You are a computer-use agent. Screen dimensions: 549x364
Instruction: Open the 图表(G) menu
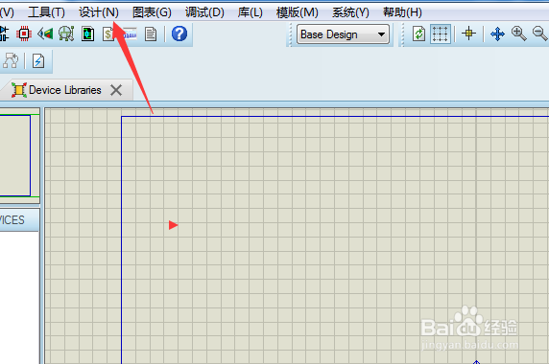(x=152, y=12)
